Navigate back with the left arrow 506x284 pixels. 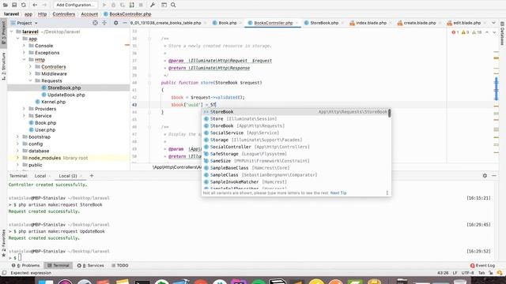(x=35, y=5)
